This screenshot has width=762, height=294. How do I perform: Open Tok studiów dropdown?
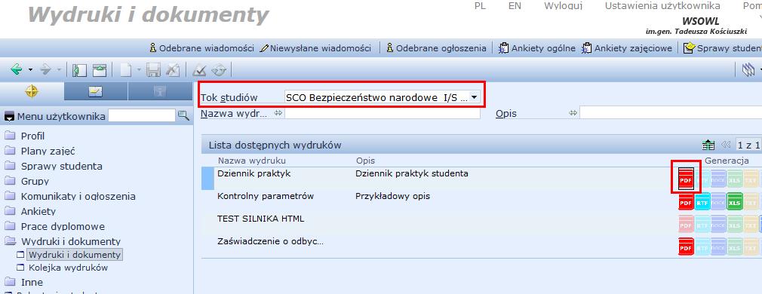pyautogui.click(x=474, y=98)
